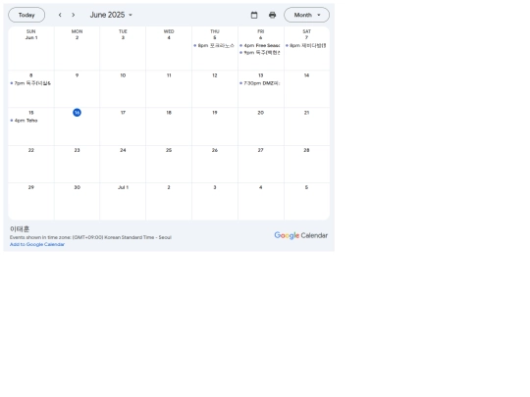Select date 29 in the calendar

point(31,187)
